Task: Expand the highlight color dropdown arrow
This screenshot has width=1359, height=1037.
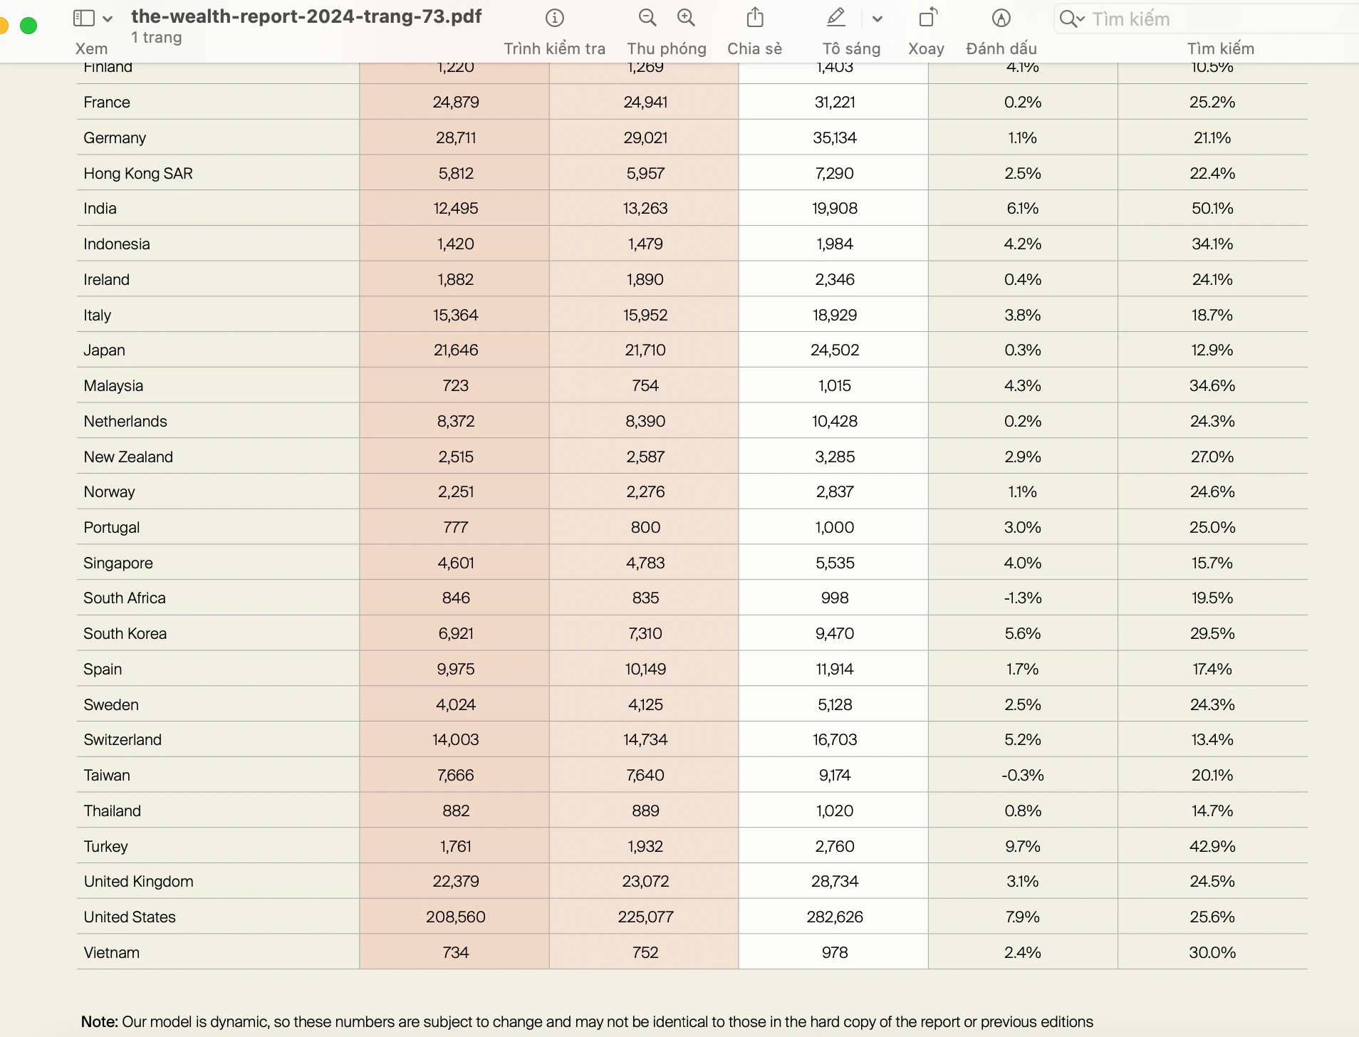Action: pyautogui.click(x=878, y=19)
